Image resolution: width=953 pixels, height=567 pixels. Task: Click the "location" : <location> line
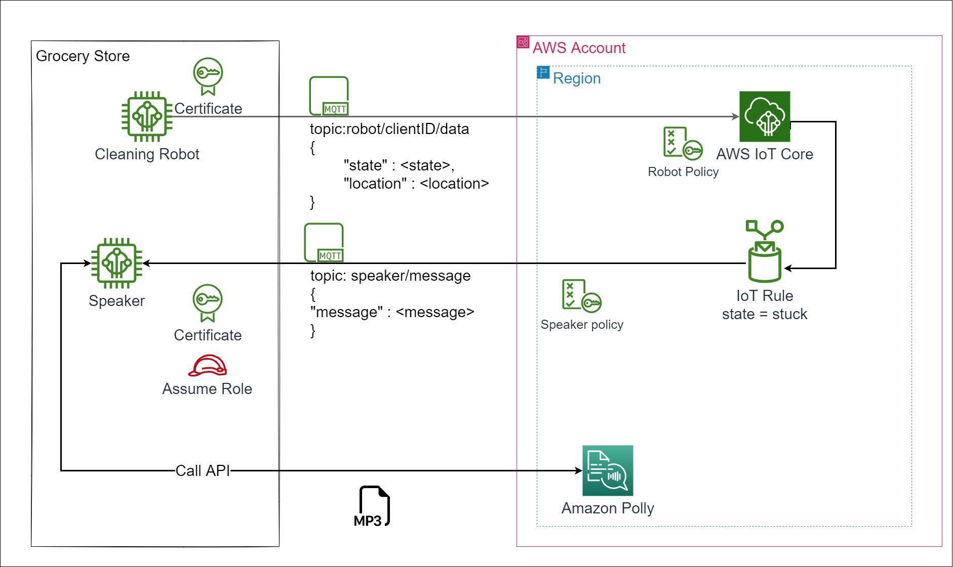(x=416, y=184)
